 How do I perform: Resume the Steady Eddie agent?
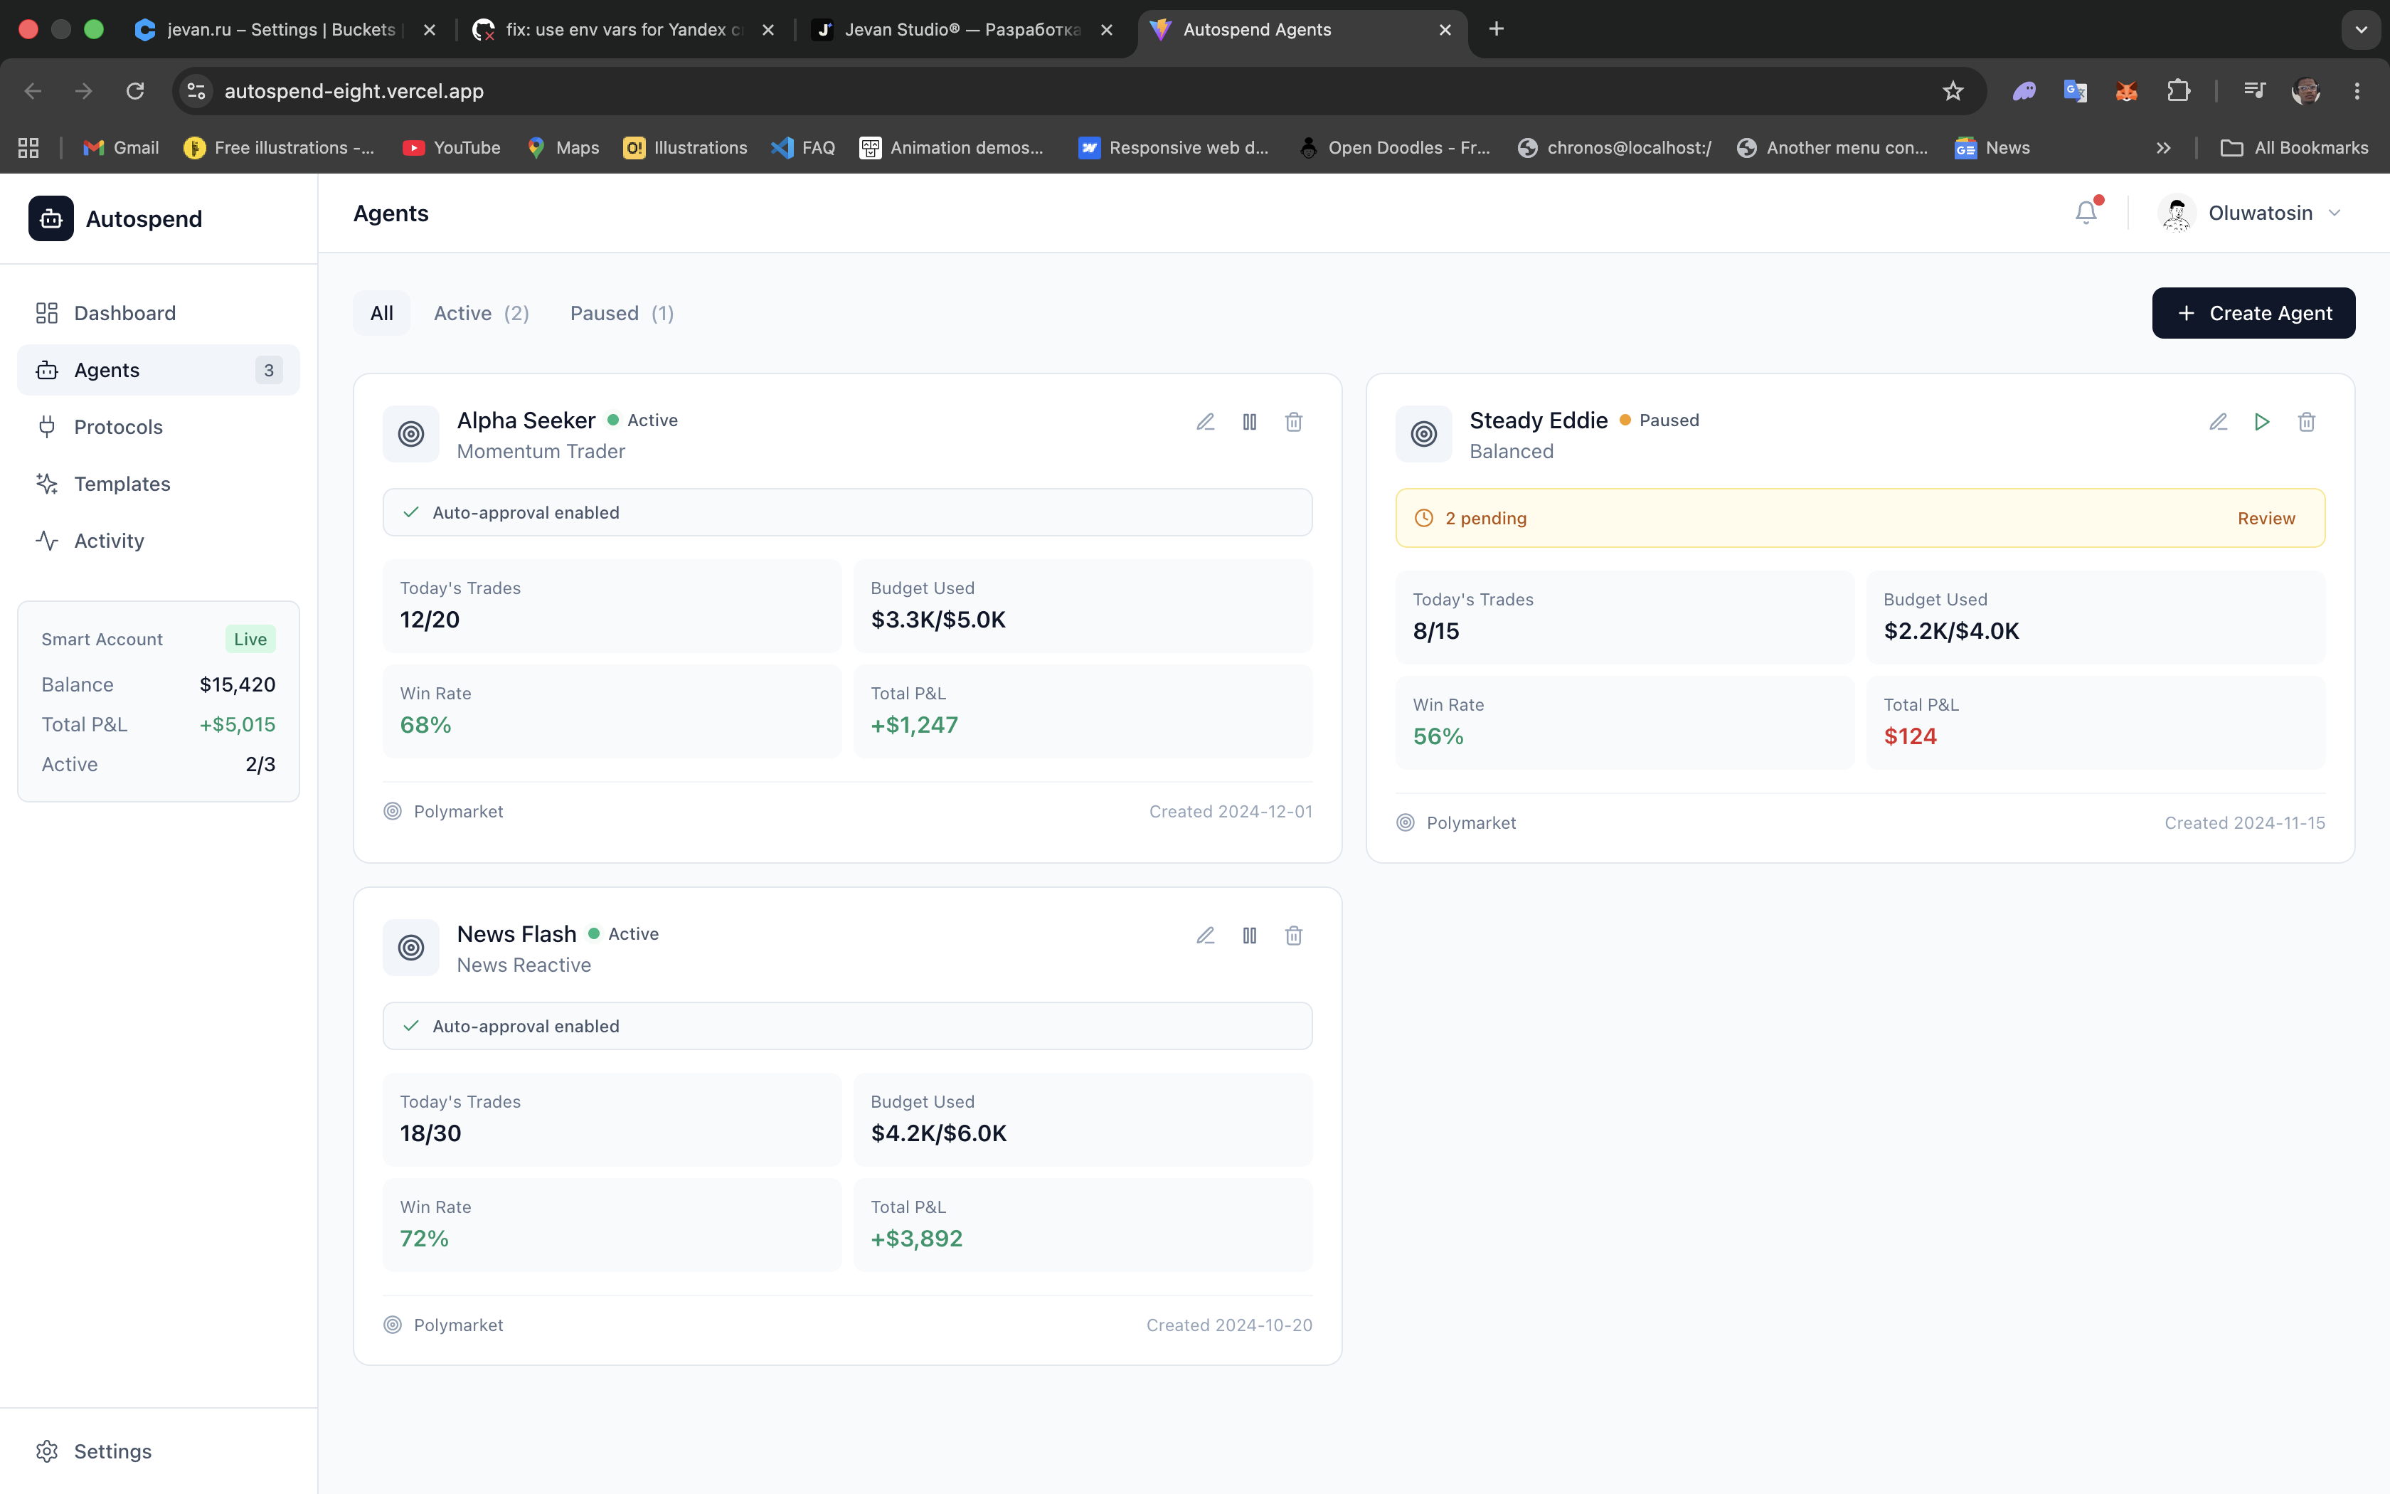click(2262, 422)
